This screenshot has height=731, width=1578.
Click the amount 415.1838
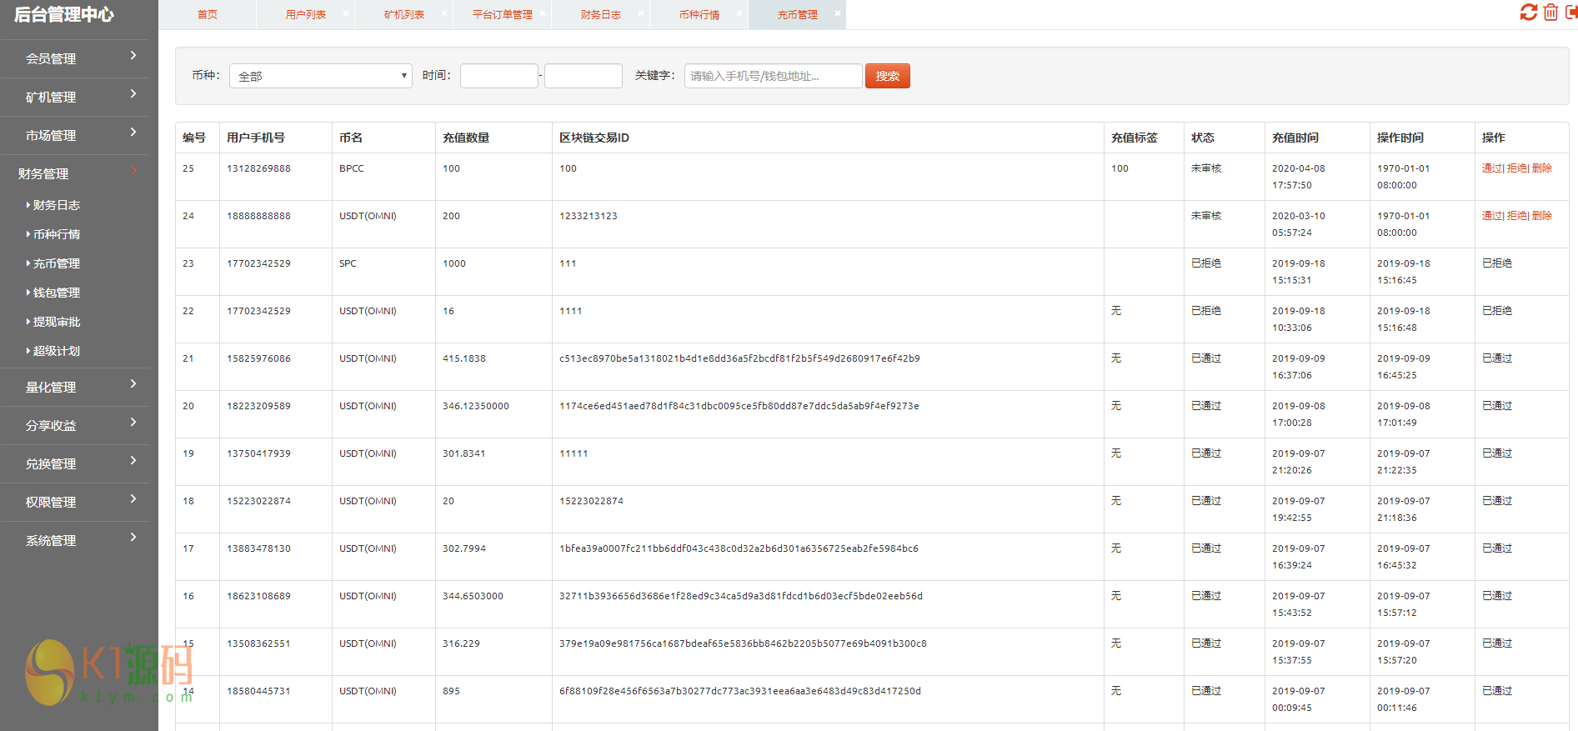click(464, 358)
